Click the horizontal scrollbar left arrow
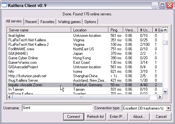The image size is (175, 124). 10,97
